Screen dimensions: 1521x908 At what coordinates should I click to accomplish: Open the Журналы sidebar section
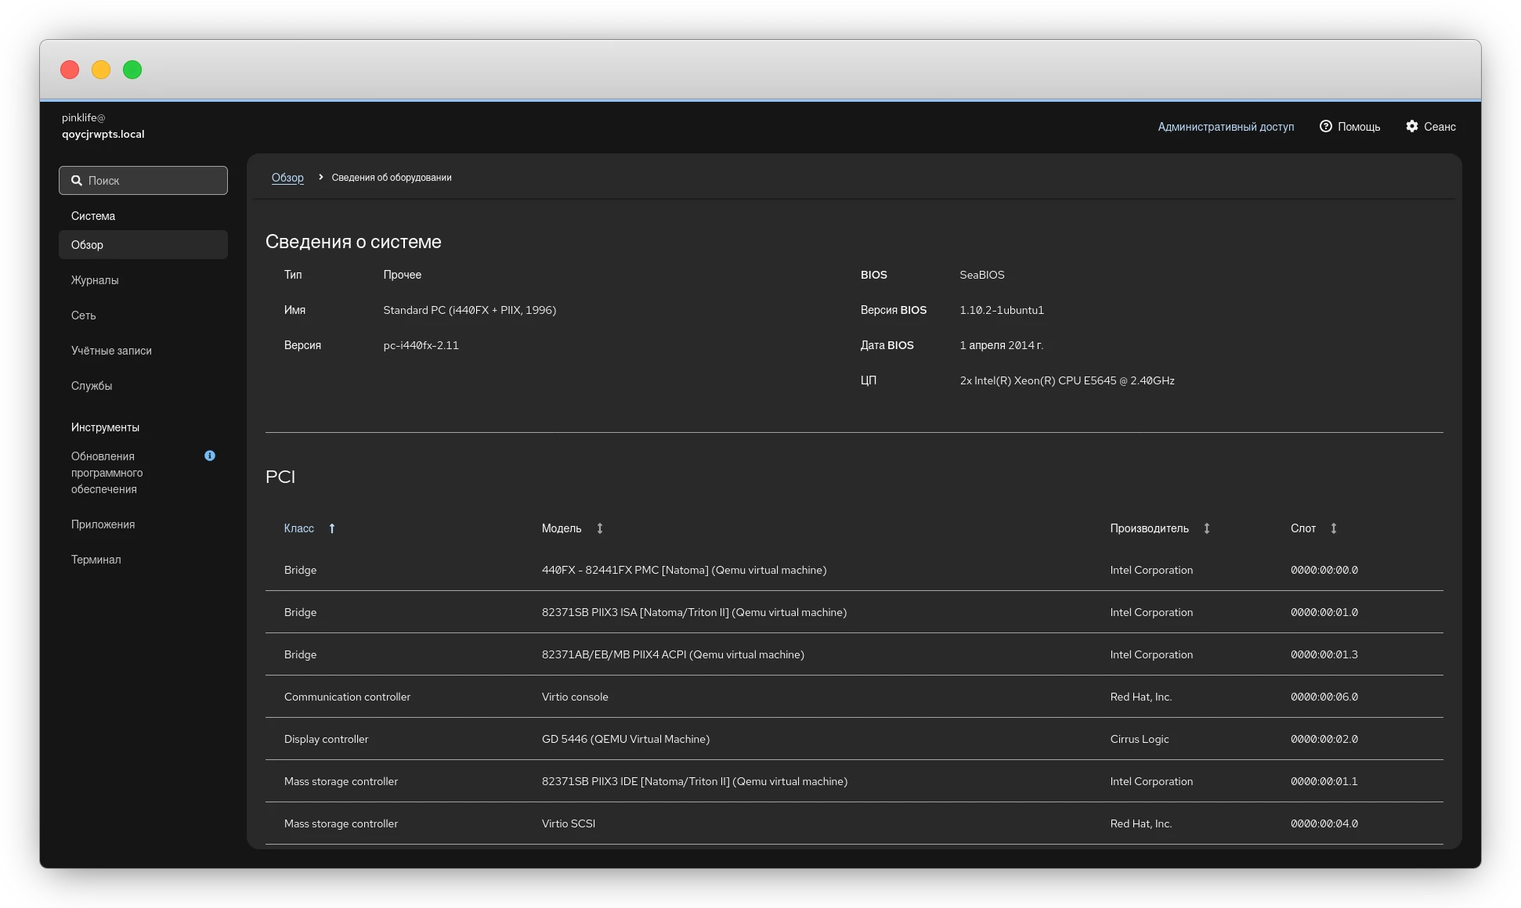(x=95, y=280)
